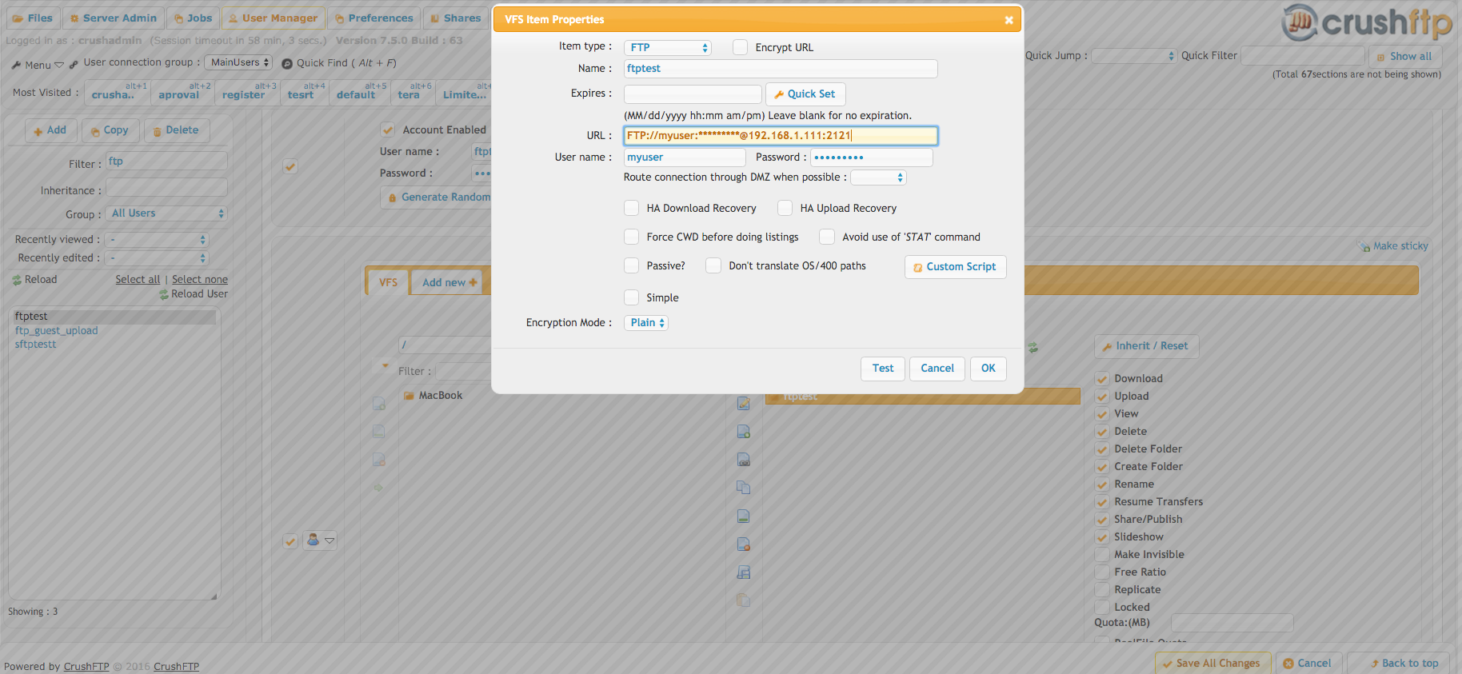Toggle the Free Ratio permission checkbox
Image resolution: width=1462 pixels, height=674 pixels.
tap(1102, 572)
